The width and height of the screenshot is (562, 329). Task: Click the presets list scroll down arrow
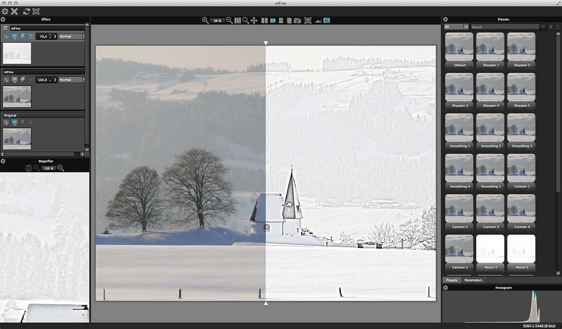click(558, 273)
